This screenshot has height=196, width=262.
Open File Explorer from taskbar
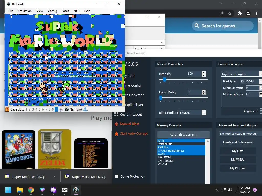[19, 190]
